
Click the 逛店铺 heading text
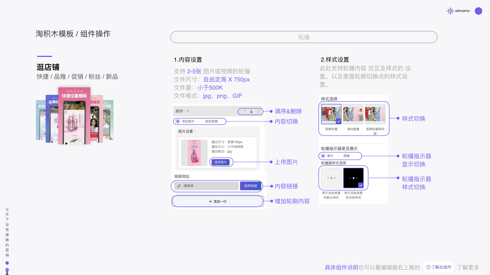pos(48,67)
